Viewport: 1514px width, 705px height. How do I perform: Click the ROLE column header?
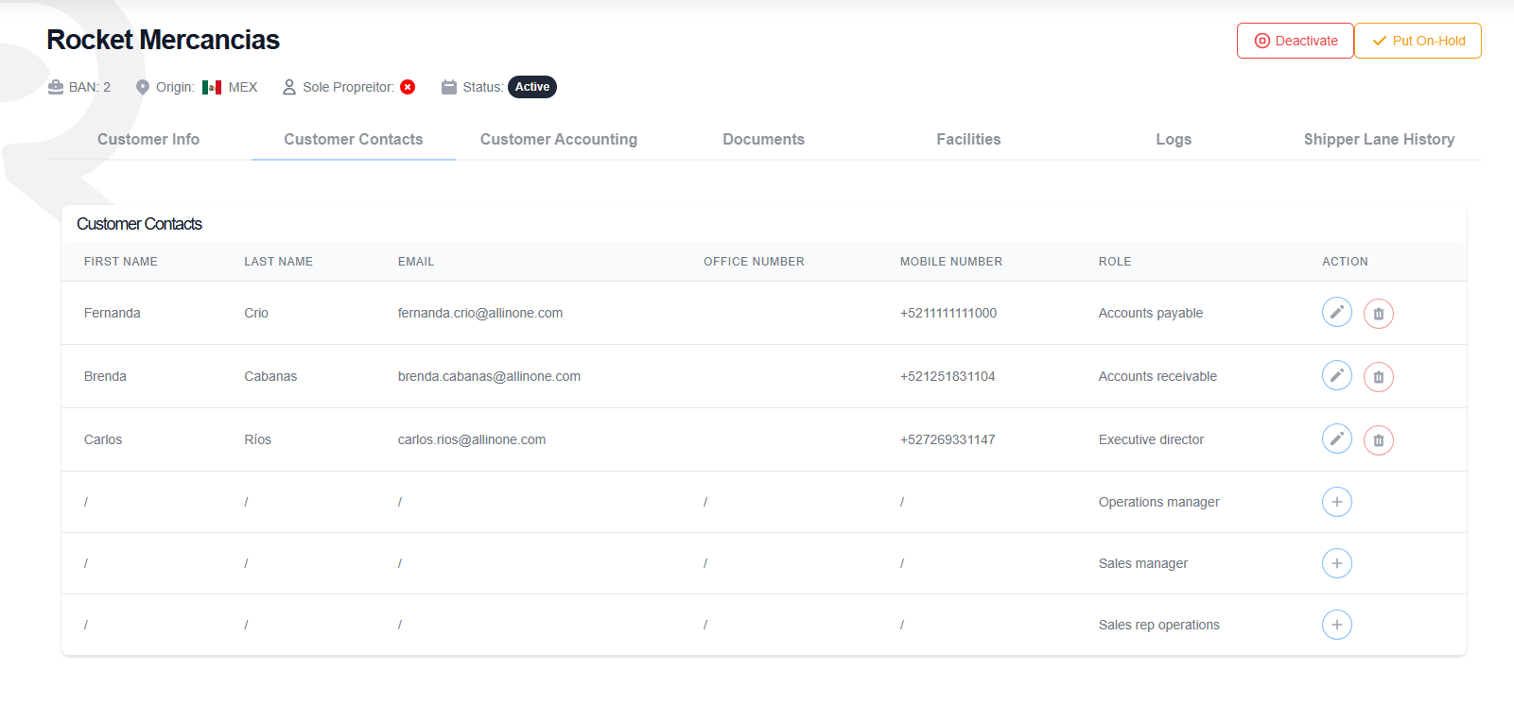tap(1115, 262)
